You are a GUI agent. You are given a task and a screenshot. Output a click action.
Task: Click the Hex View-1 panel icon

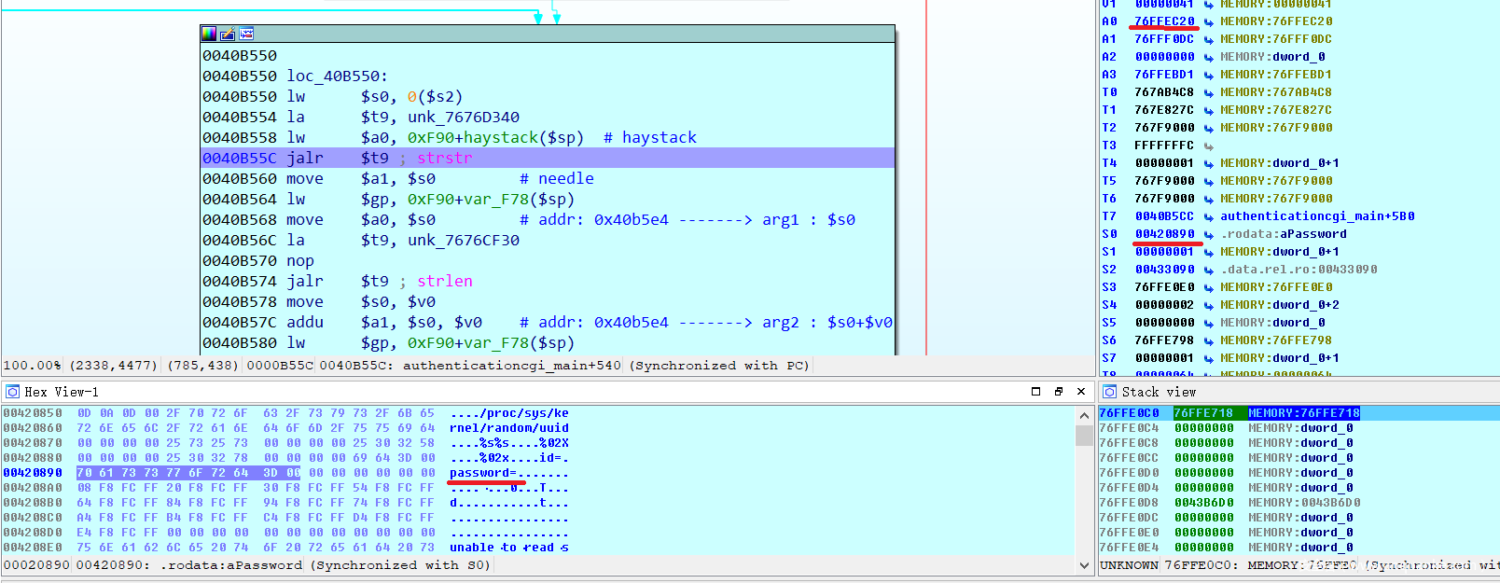click(x=13, y=392)
